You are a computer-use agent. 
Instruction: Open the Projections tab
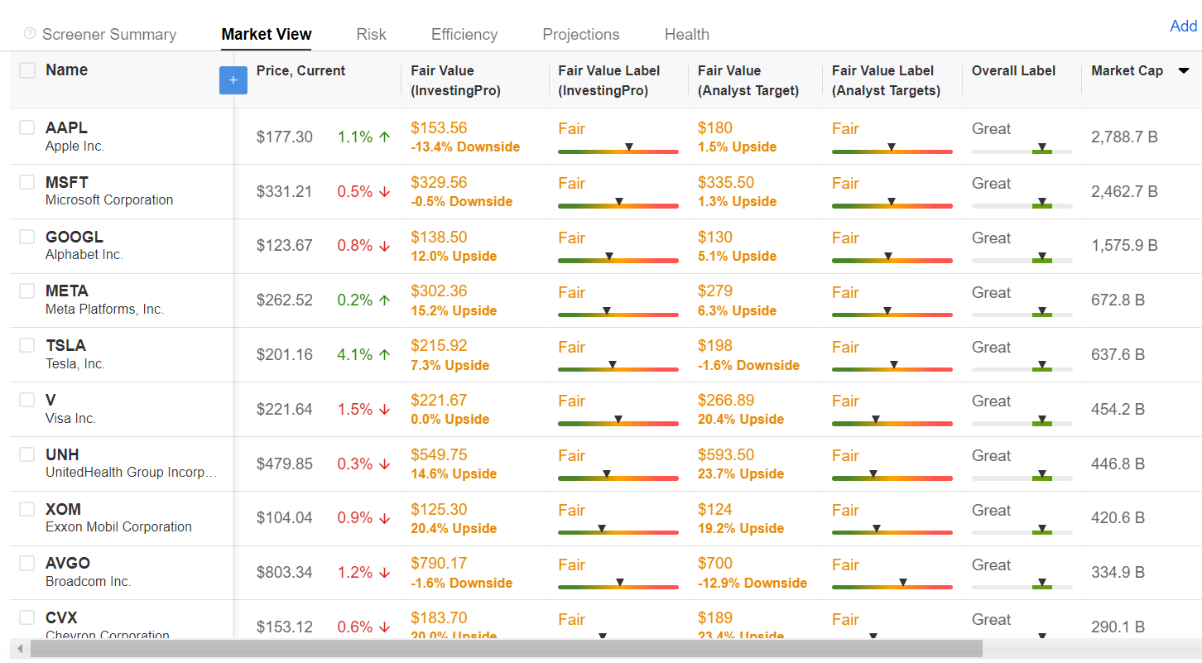(580, 35)
